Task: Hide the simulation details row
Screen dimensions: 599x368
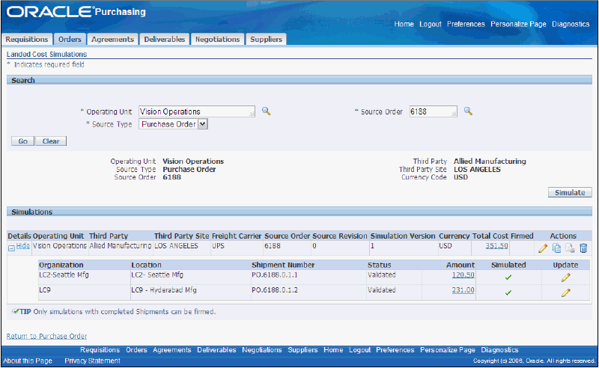Action: coord(23,246)
